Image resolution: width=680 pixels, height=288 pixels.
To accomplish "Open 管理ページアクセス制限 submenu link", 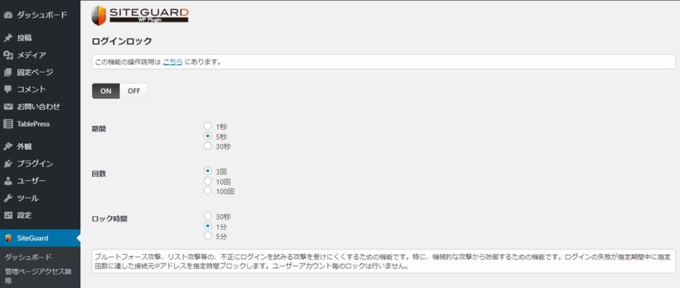I will (38, 275).
